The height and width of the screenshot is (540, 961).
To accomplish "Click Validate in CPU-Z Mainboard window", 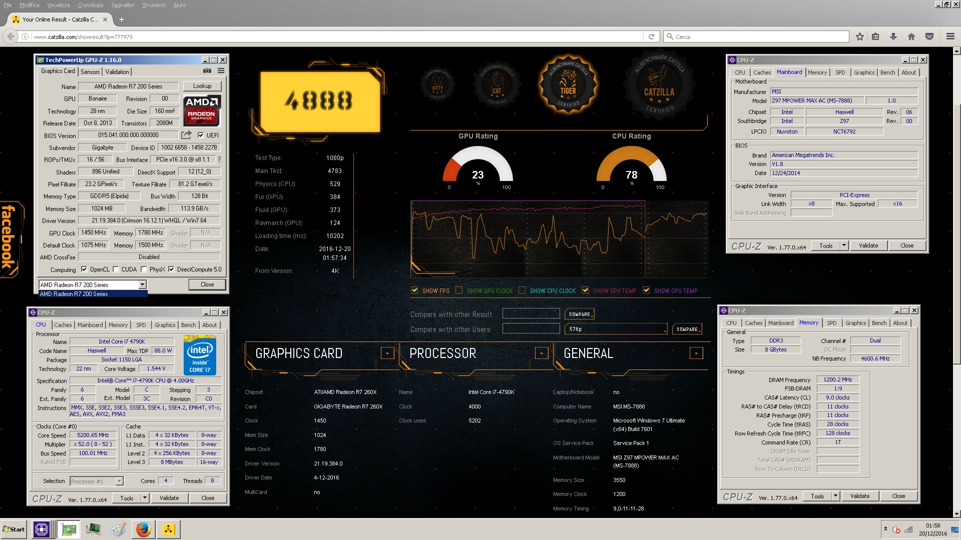I will (868, 245).
